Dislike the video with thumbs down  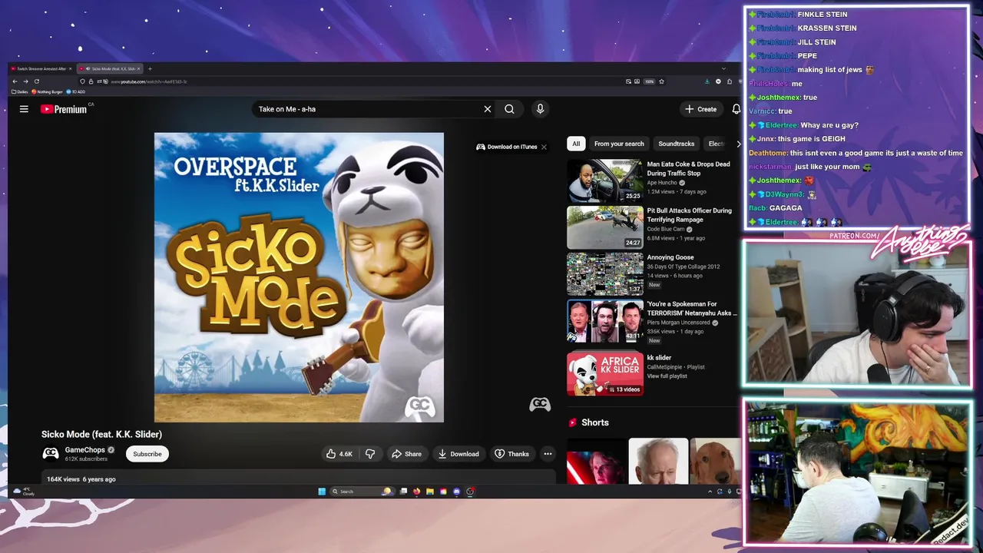370,454
